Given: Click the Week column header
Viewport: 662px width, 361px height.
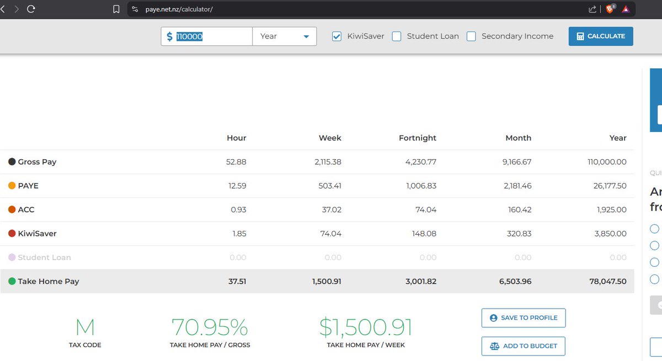Looking at the screenshot, I should (x=330, y=138).
